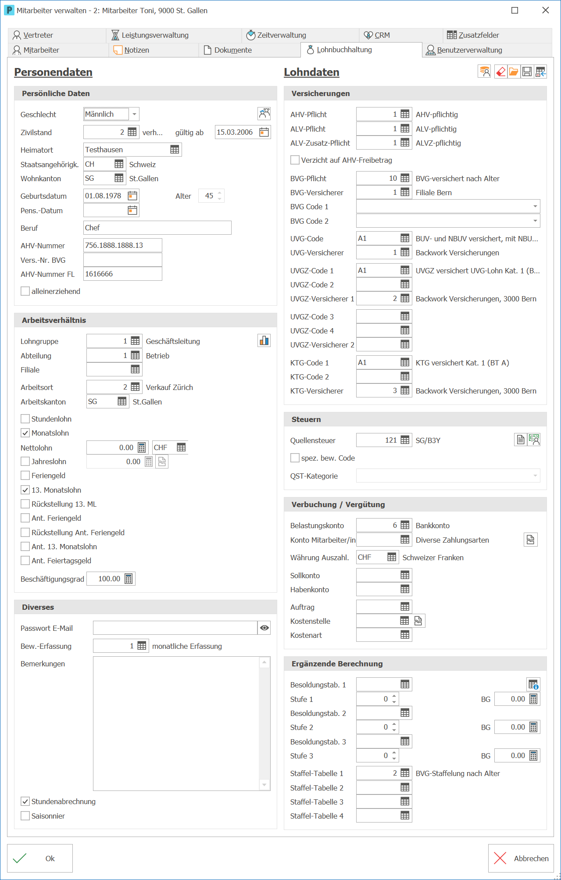
Task: Click the floppy disk save icon
Action: 527,72
